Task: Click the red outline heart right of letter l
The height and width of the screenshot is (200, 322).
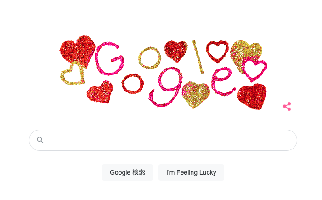Action: click(217, 51)
